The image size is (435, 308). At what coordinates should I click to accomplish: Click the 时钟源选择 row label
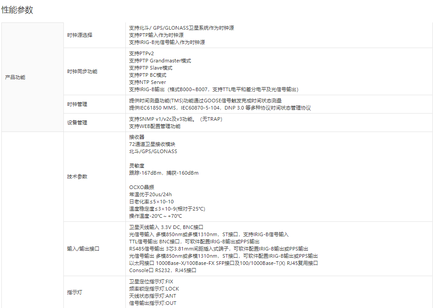coord(80,35)
